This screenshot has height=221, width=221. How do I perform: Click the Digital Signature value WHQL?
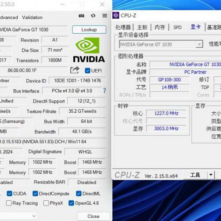pos(85,152)
